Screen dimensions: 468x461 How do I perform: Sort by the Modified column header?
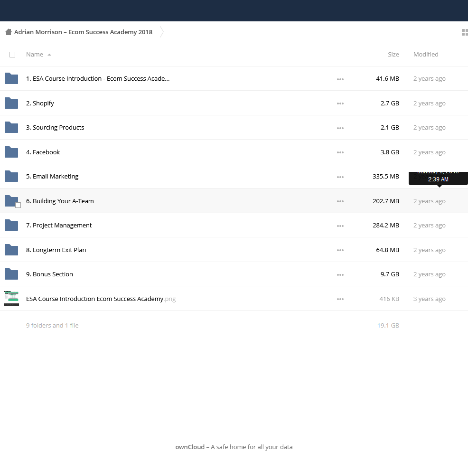coord(426,54)
